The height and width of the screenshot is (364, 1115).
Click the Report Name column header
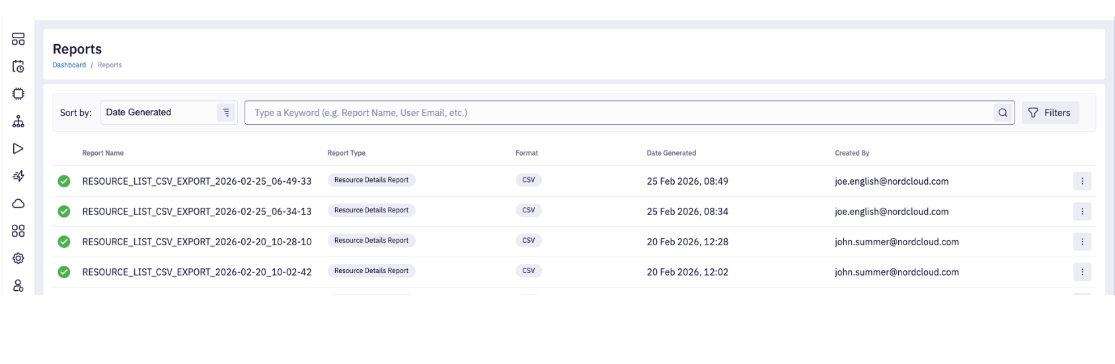coord(103,153)
